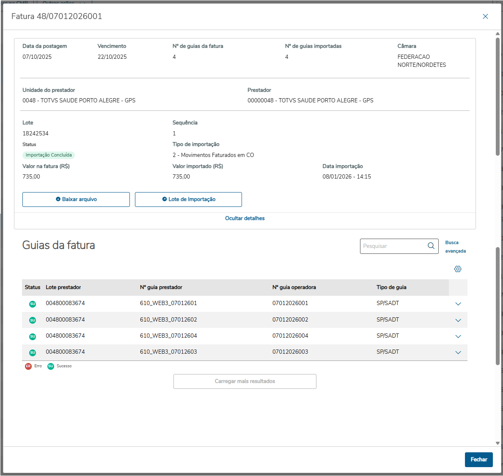Click success status icon for guide 07012026003
Viewport: 503px width, 476px height.
[33, 352]
